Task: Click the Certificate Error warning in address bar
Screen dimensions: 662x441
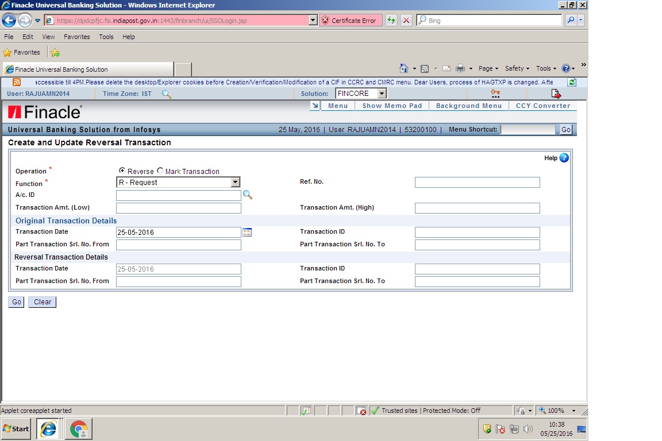Action: click(x=351, y=20)
